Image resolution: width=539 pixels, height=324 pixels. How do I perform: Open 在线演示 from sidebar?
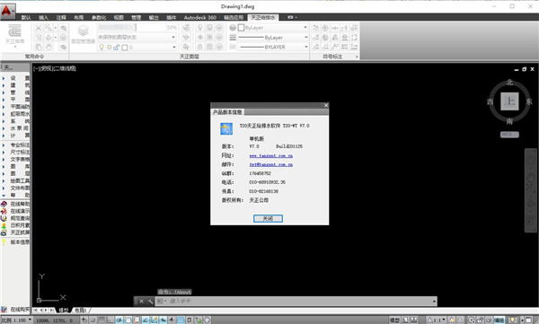[15, 211]
